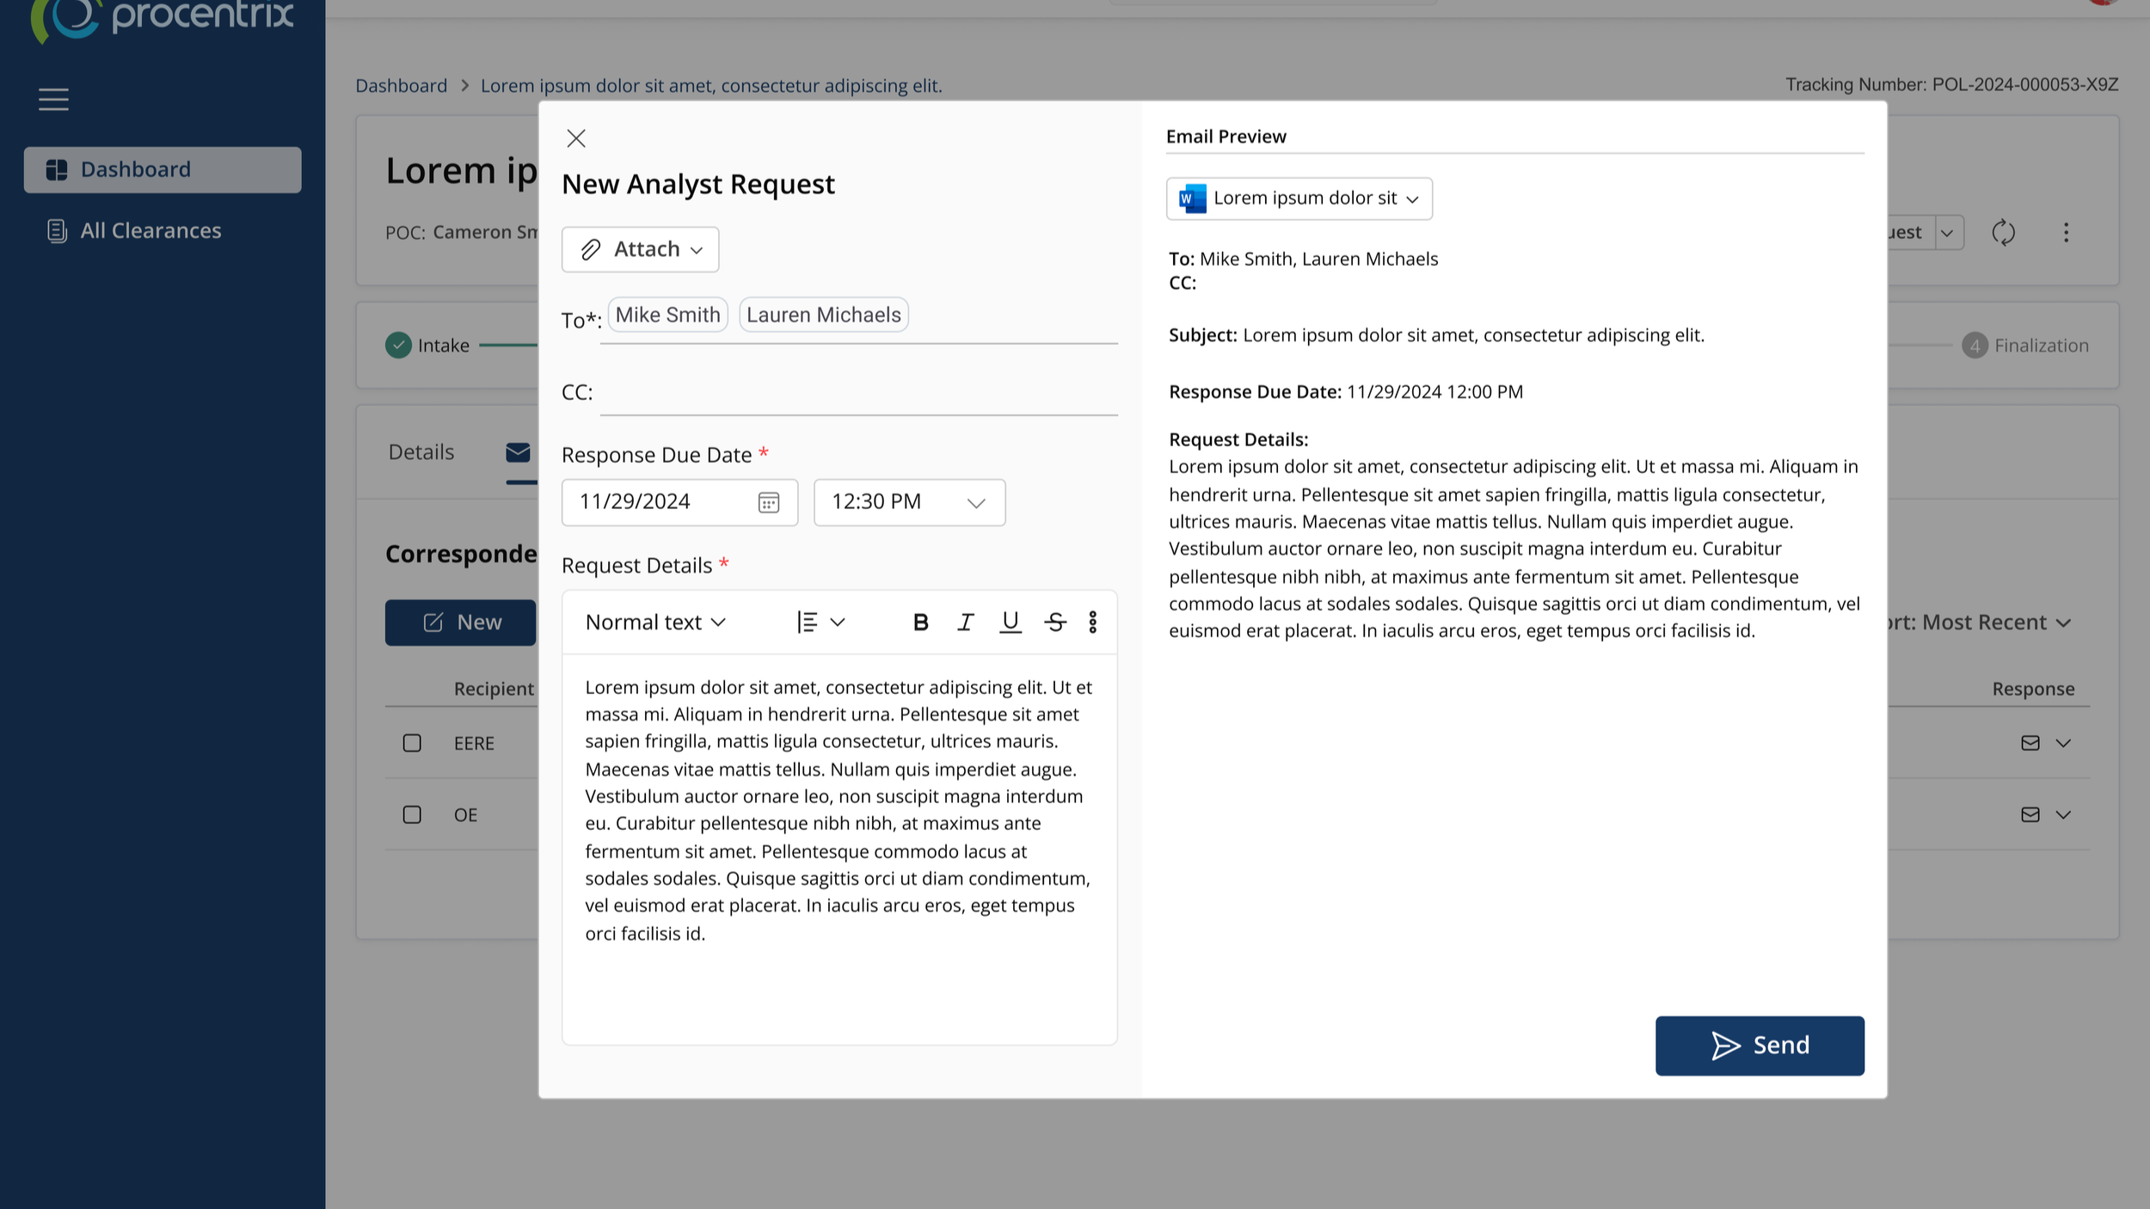Viewport: 2150px width, 1209px height.
Task: Apply Strikethrough formatting icon
Action: click(1055, 622)
